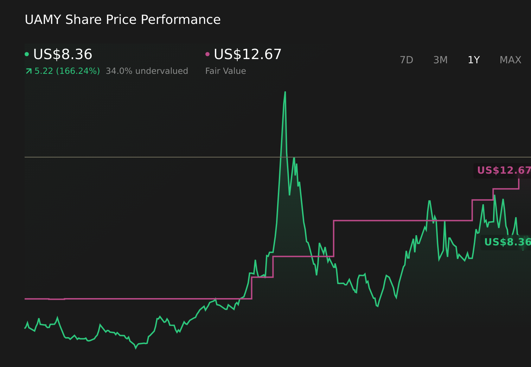Click the Fair Value caption
The image size is (531, 367).
(225, 71)
